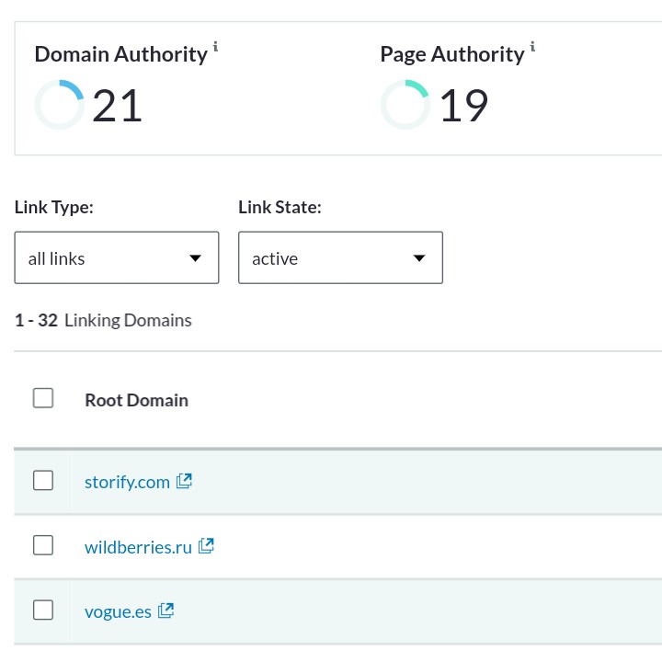Click the Domain Authority circular gauge
The height and width of the screenshot is (662, 662).
(x=59, y=105)
